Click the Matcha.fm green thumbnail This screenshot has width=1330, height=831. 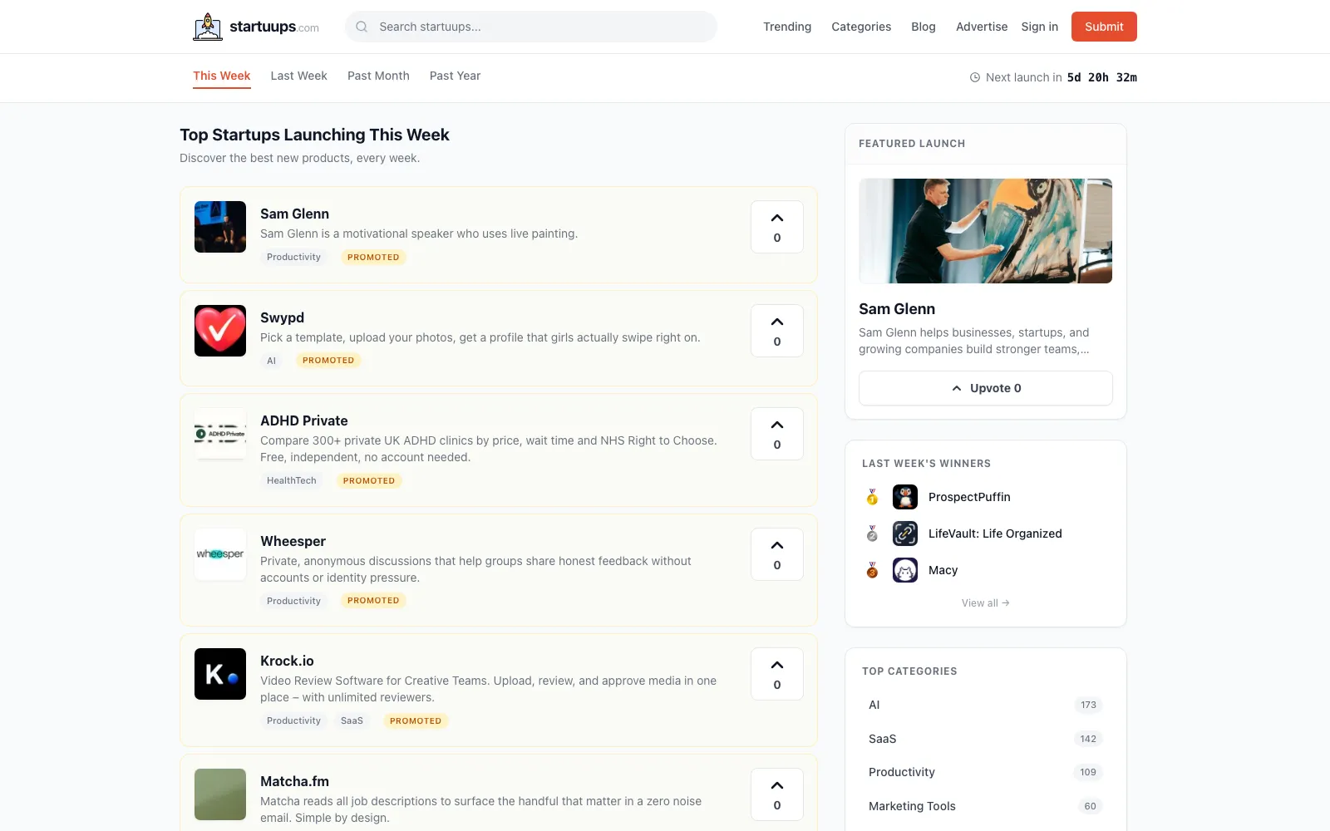click(220, 794)
